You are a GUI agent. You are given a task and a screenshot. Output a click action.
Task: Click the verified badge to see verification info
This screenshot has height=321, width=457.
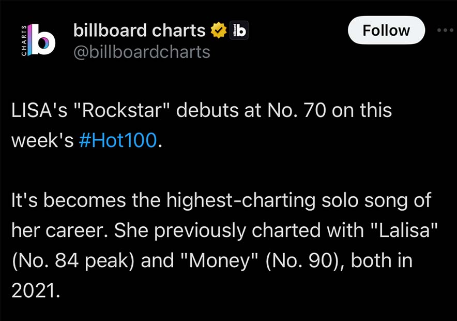tap(219, 30)
